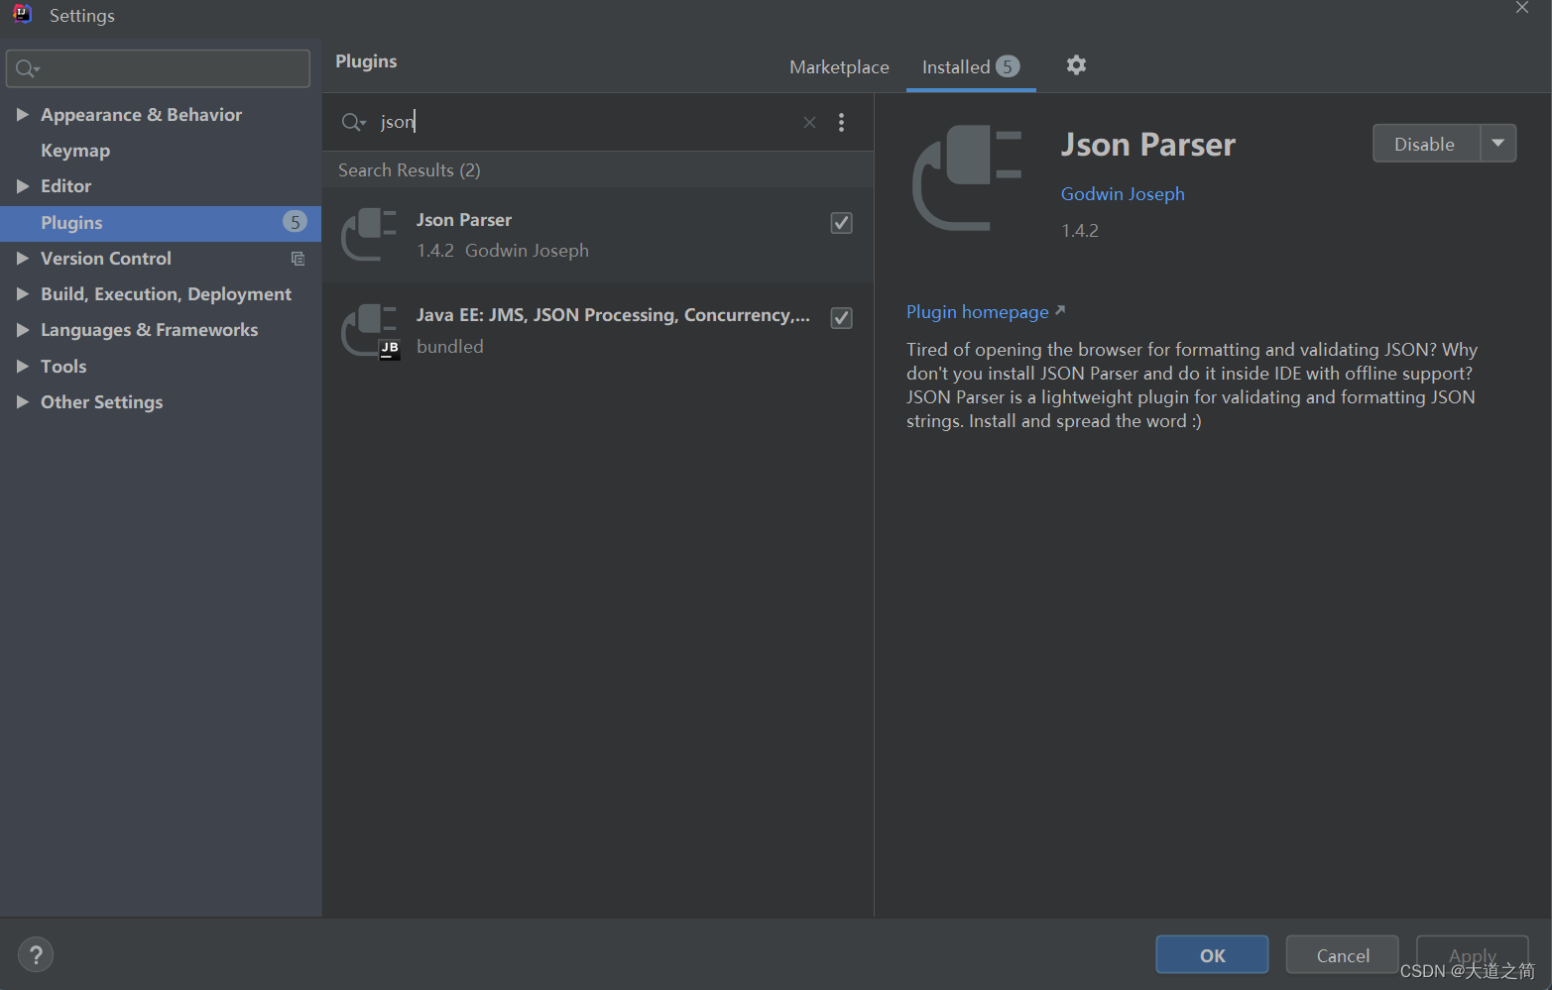Expand Build, Execution, Deployment node
The width and height of the screenshot is (1552, 990).
(22, 294)
